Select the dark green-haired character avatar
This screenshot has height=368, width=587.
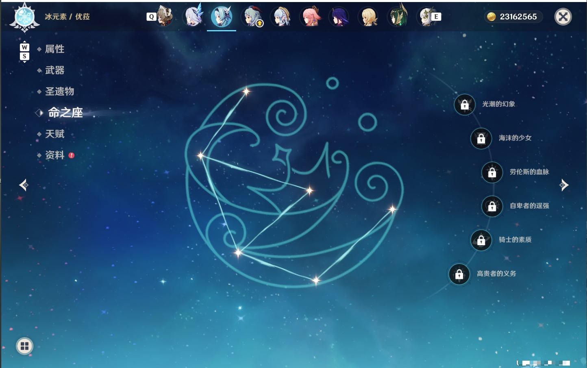pos(398,17)
